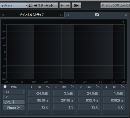Go to next channel with right arrow
Image resolution: width=130 pixels, height=118 pixels.
click(x=68, y=5)
